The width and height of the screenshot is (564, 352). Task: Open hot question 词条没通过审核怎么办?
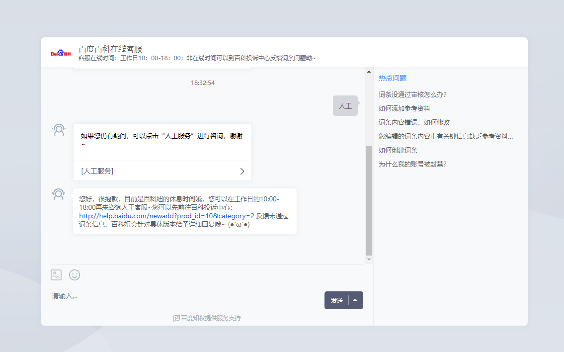[412, 94]
